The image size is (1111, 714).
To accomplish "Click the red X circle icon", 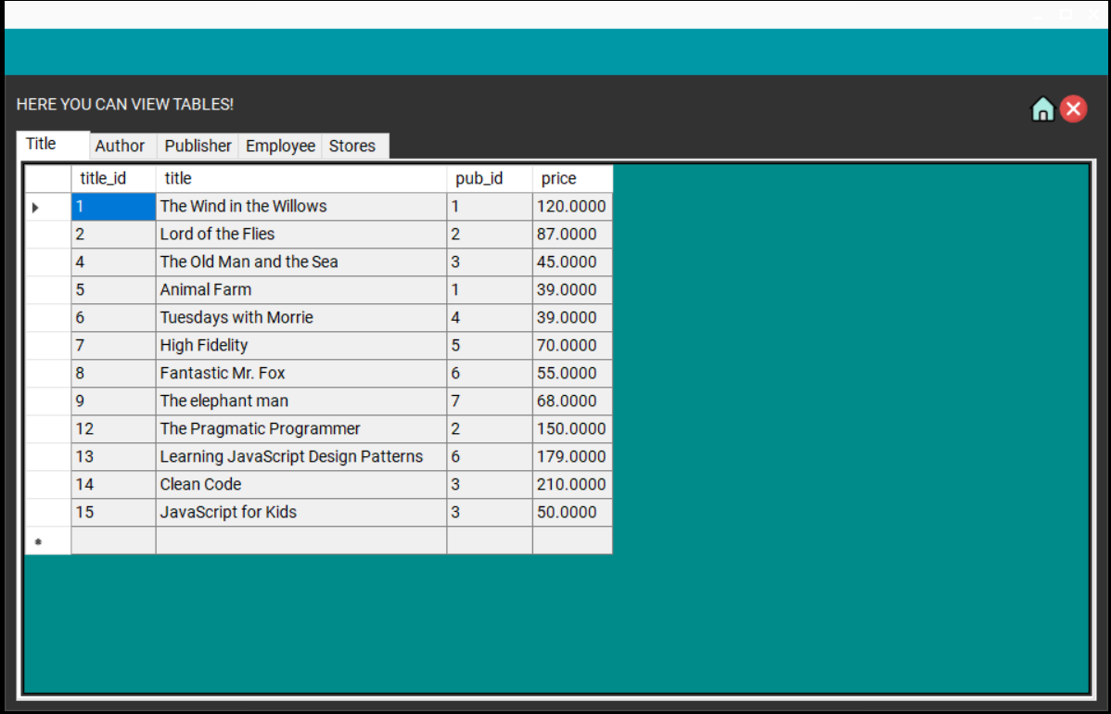I will (x=1073, y=108).
